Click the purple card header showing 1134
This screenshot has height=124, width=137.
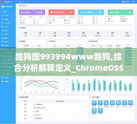(32, 12)
